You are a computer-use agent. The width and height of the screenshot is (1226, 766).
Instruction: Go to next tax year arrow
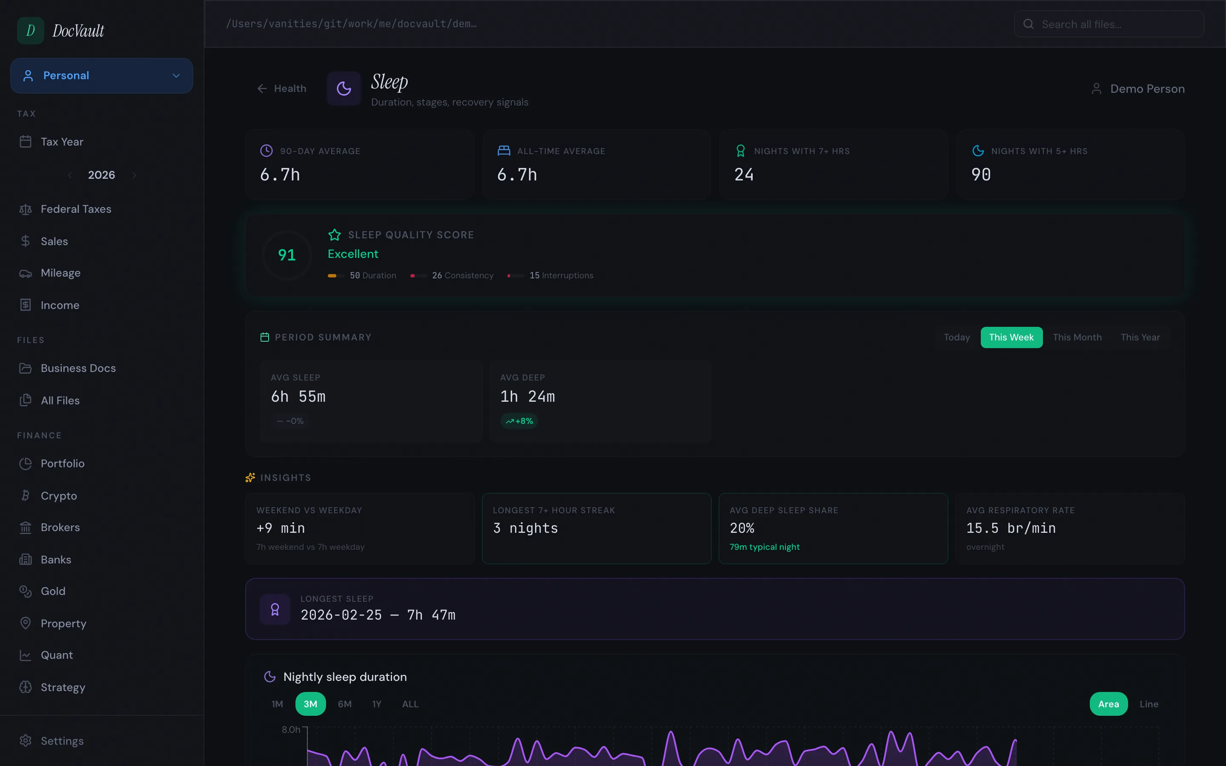point(134,175)
